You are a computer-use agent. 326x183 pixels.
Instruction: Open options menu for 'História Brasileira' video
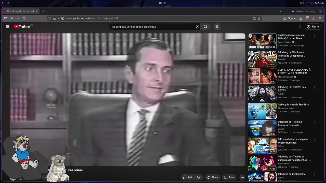pyautogui.click(x=315, y=105)
